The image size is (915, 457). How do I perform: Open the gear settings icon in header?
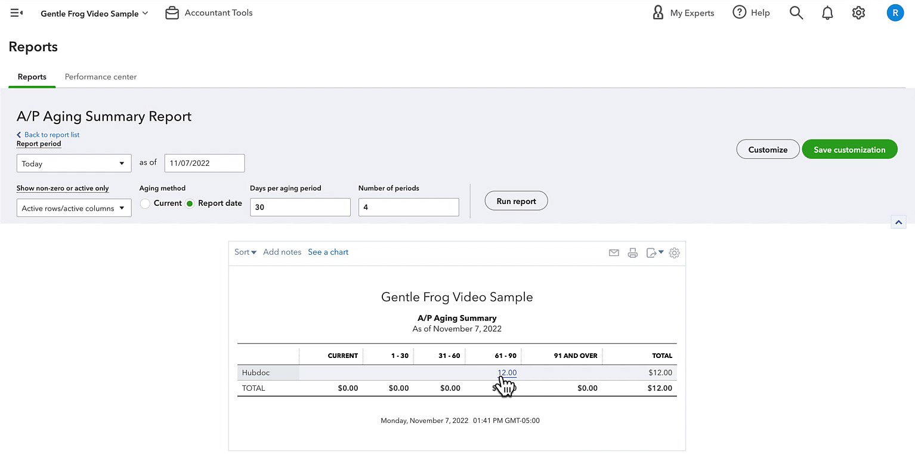pyautogui.click(x=858, y=13)
